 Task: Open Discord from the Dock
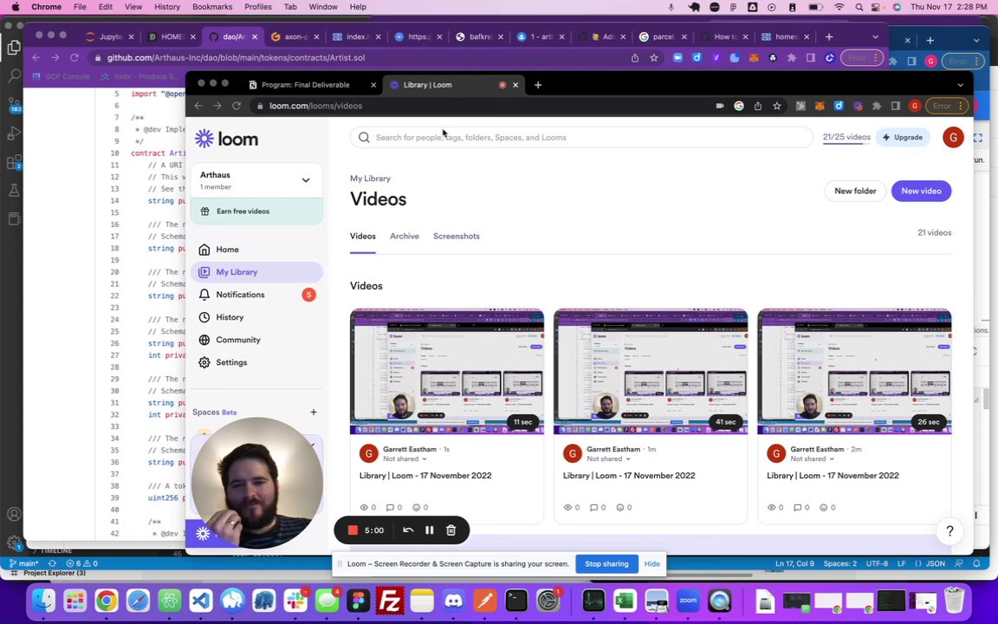point(453,601)
